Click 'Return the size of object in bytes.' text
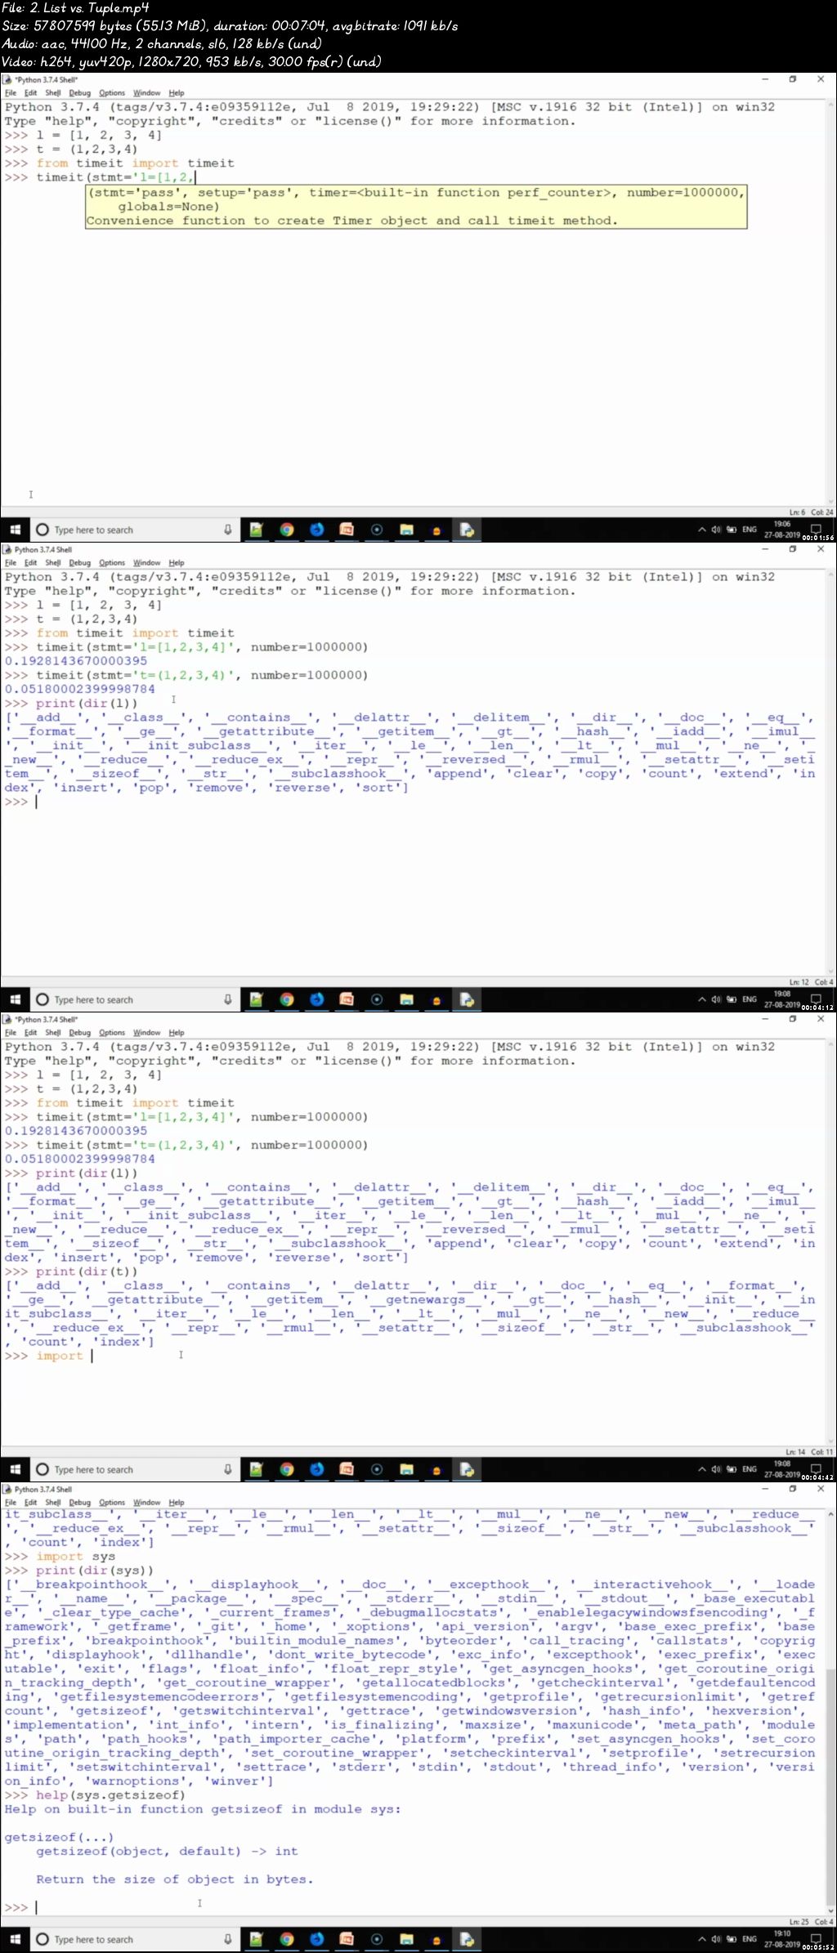Viewport: 837px width, 1953px height. click(x=174, y=1879)
